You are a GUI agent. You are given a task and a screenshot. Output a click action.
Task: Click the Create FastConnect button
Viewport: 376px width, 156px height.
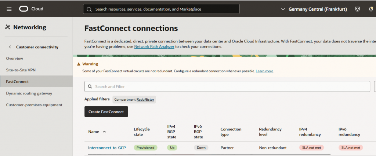pos(106,112)
